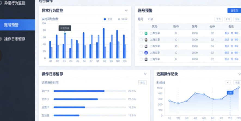
Task: Click the highlighted data point on the bar chart
Action: pos(65,33)
